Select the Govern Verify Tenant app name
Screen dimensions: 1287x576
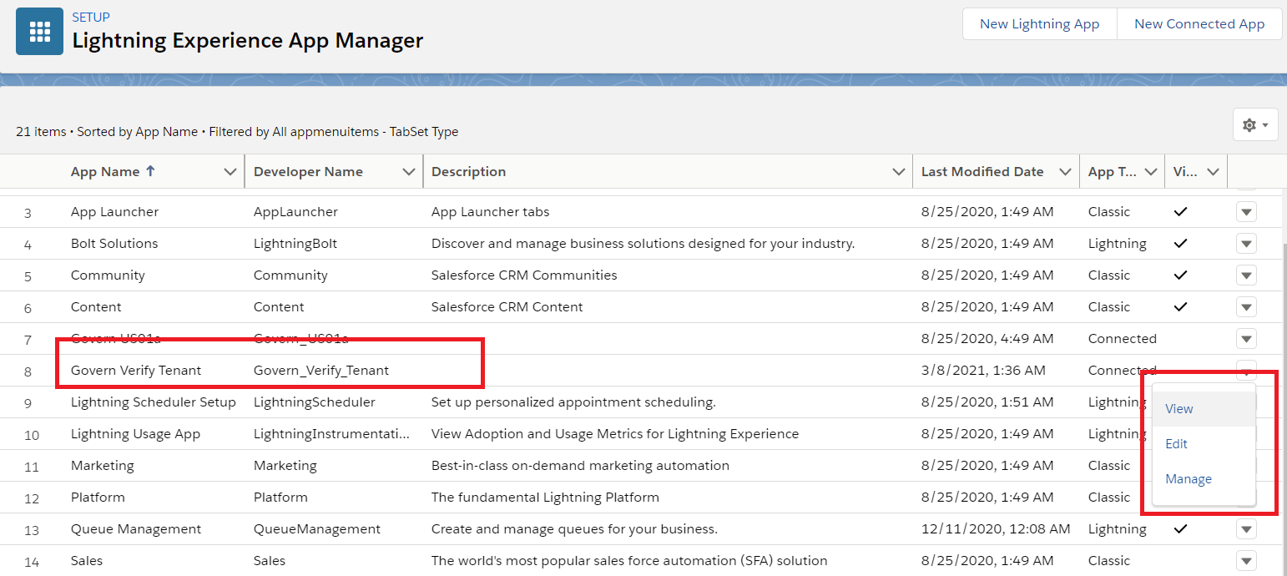136,371
